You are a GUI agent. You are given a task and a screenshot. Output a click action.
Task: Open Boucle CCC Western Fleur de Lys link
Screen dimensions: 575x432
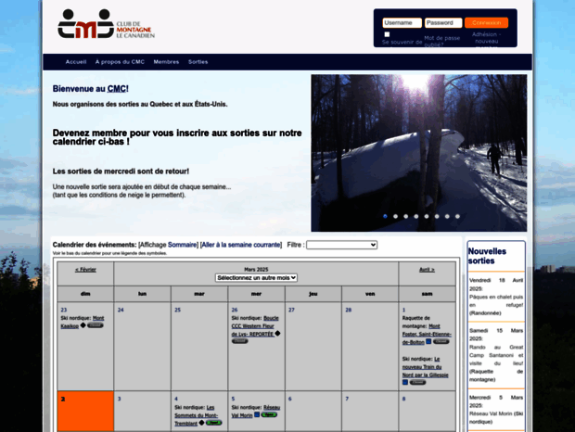coord(255,326)
